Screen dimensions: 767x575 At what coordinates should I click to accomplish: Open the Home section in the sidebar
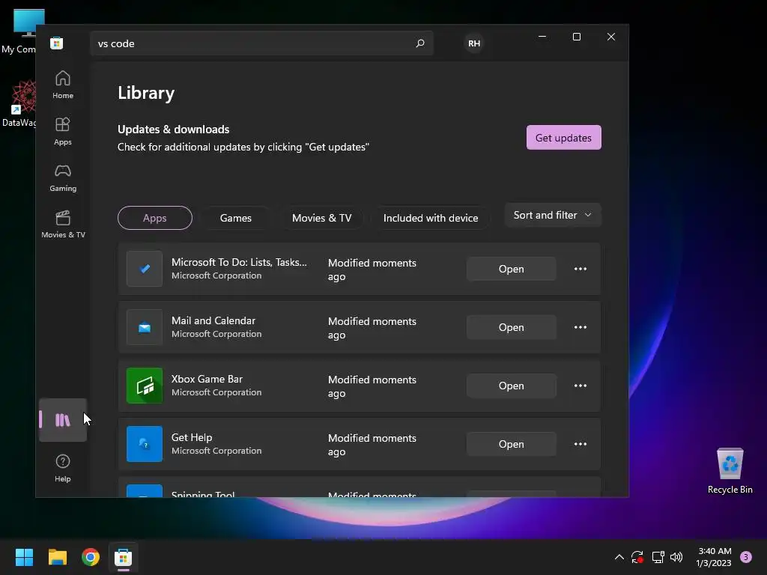(x=63, y=85)
